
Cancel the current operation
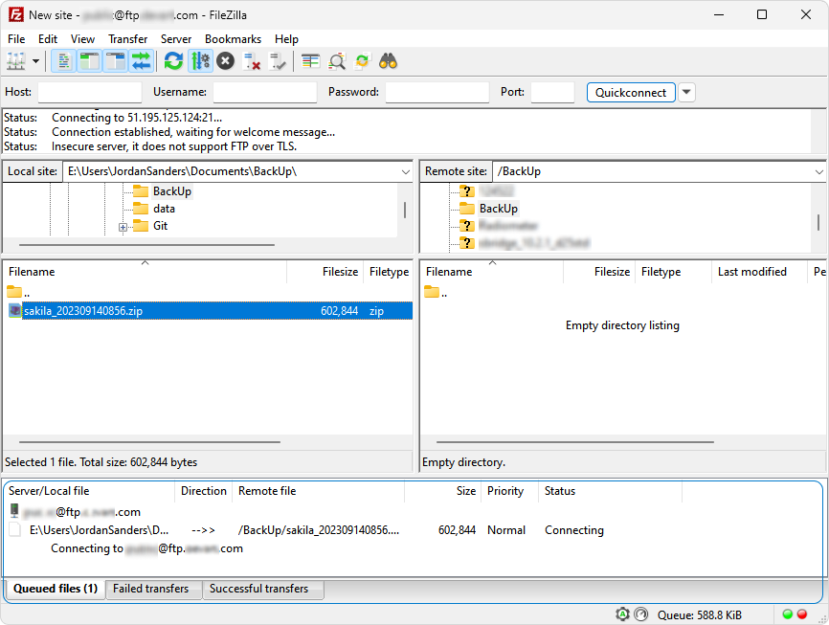coord(226,62)
